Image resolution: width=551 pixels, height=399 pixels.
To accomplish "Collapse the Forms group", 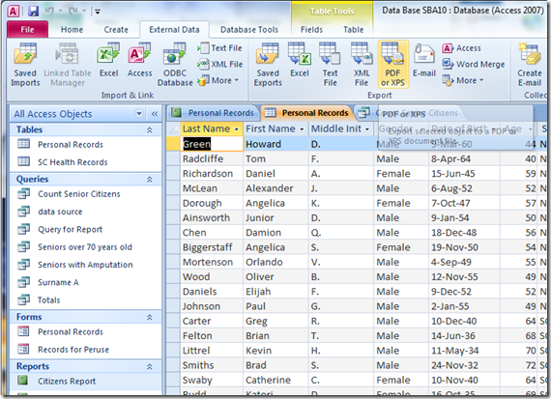I will click(x=149, y=317).
